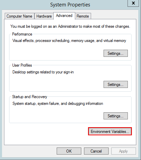Open Performance Settings
The width and height of the screenshot is (141, 160).
[x=116, y=53]
